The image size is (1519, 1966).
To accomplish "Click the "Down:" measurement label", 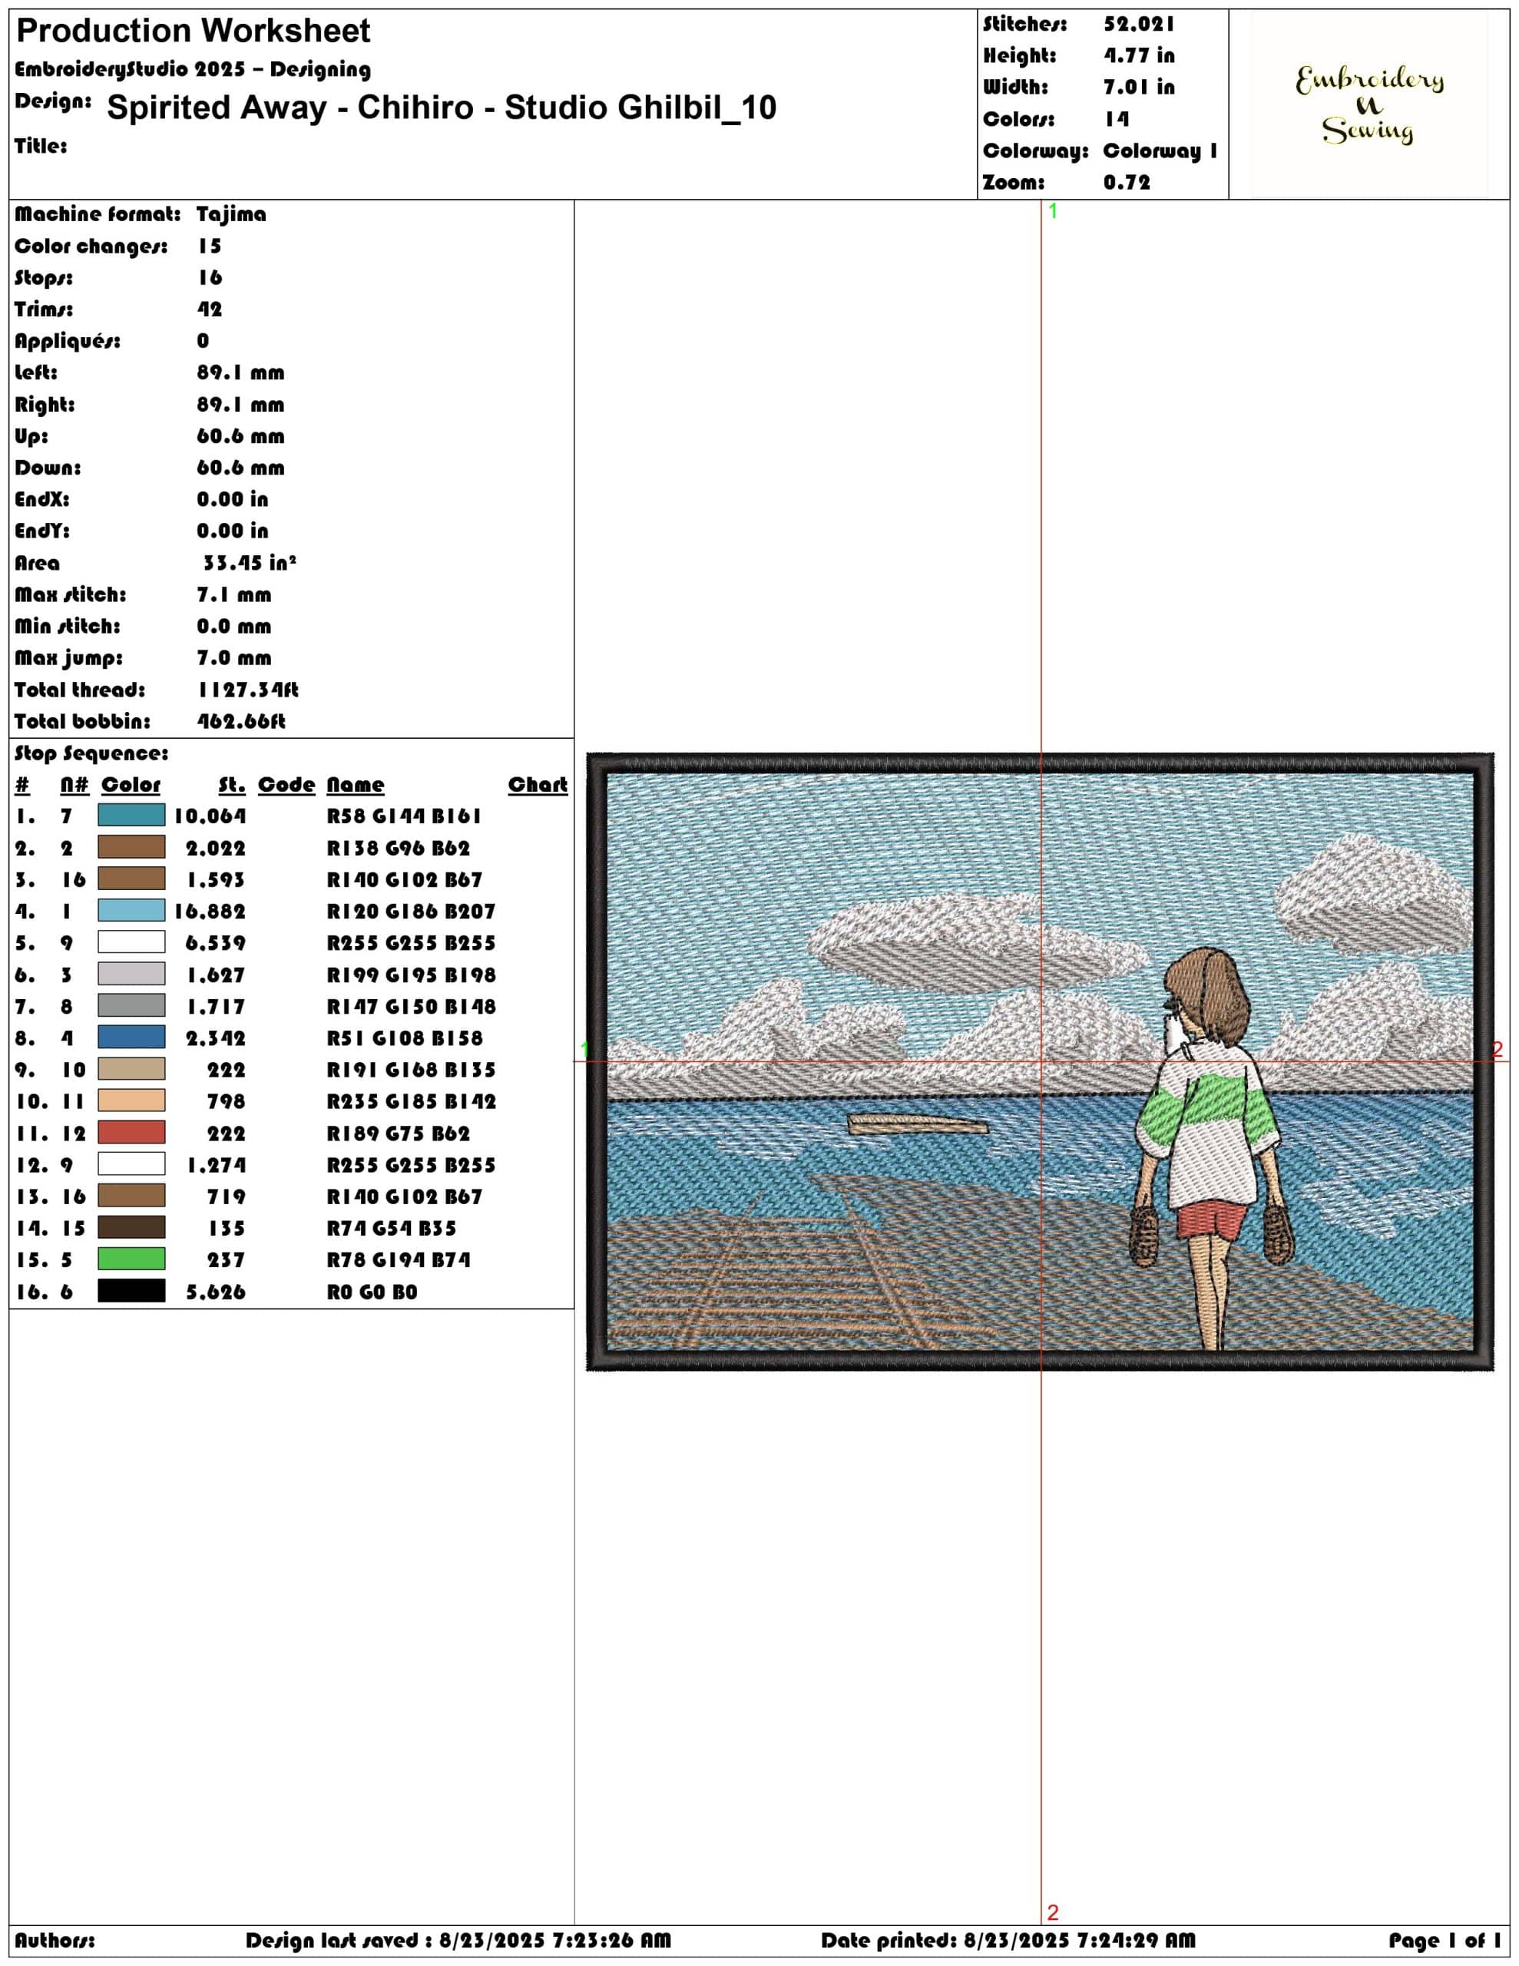I will coord(48,468).
